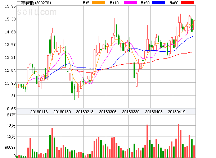The height and width of the screenshot is (158, 216).
Task: Click the 20180116 date marker
Action: pyautogui.click(x=39, y=112)
